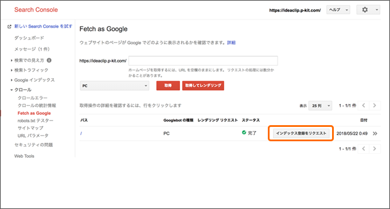390x209 pixels.
Task: Click the info icon beside 検索での見え方
Action: (x=49, y=60)
